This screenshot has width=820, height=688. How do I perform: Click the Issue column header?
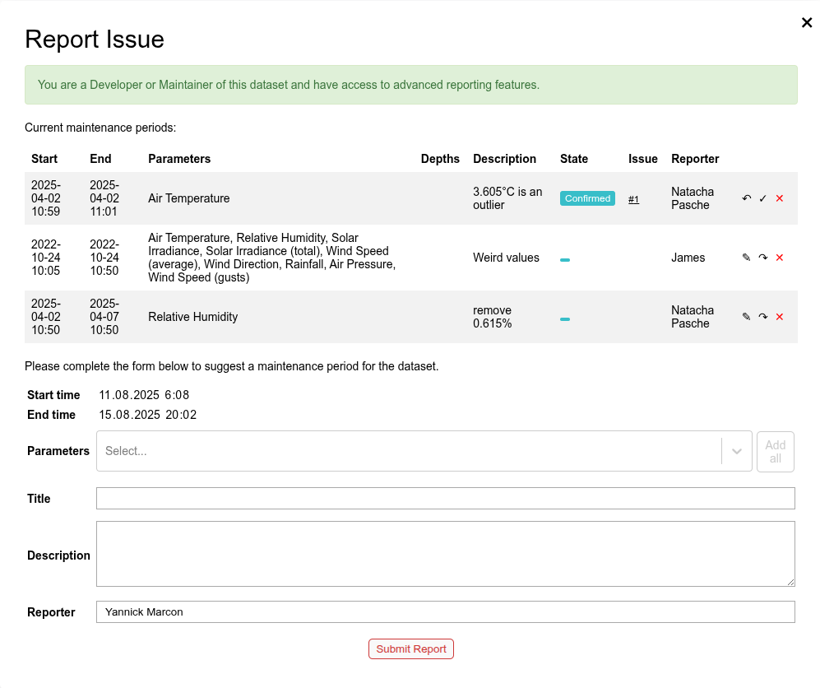pyautogui.click(x=642, y=159)
